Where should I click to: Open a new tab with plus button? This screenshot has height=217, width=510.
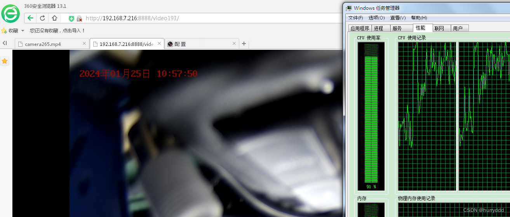click(x=244, y=44)
